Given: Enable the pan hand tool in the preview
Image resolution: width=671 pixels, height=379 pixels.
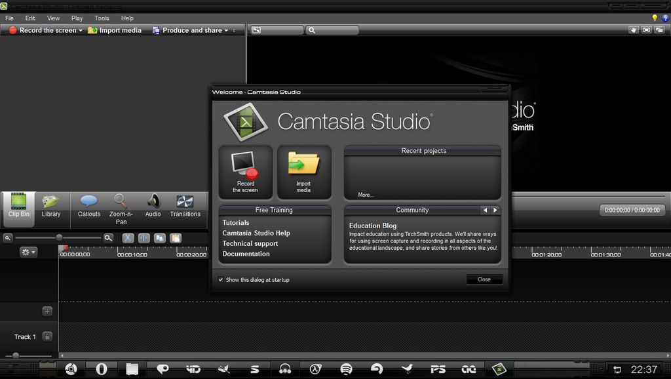Looking at the screenshot, I should [634, 30].
